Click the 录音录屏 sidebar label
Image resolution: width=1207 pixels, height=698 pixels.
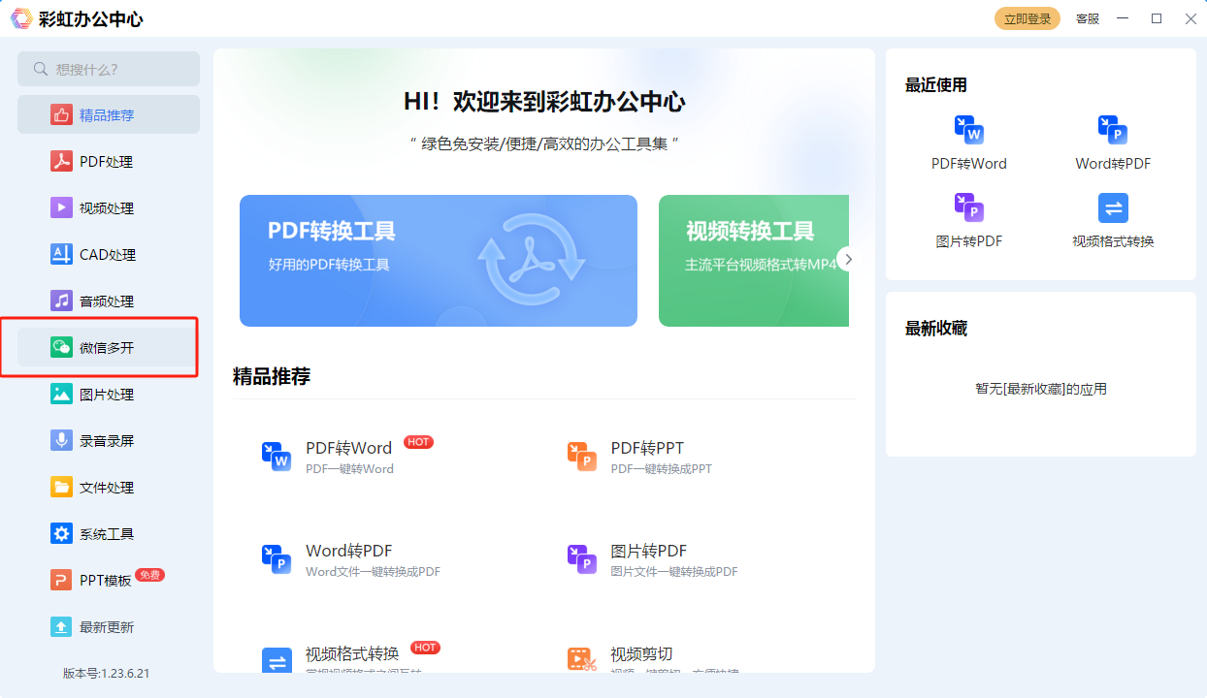pyautogui.click(x=107, y=441)
